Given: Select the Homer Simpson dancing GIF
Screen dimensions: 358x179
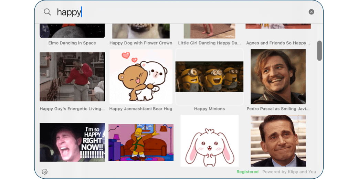Looking at the screenshot, I should point(141,143).
